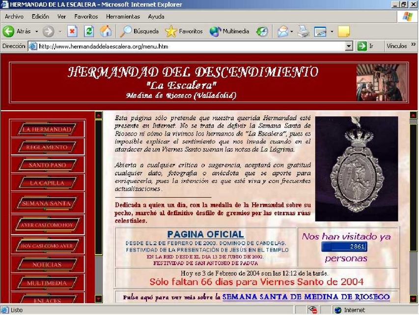The width and height of the screenshot is (419, 315).
Task: Click the main content vertical scrollbar thumb
Action: pos(414,187)
